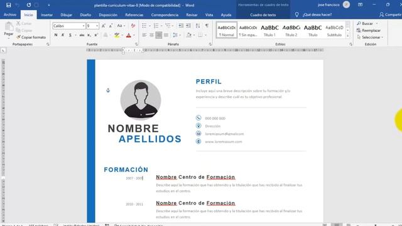The width and height of the screenshot is (402, 226).
Task: Click the sort A-Z icon
Action: coord(198,26)
